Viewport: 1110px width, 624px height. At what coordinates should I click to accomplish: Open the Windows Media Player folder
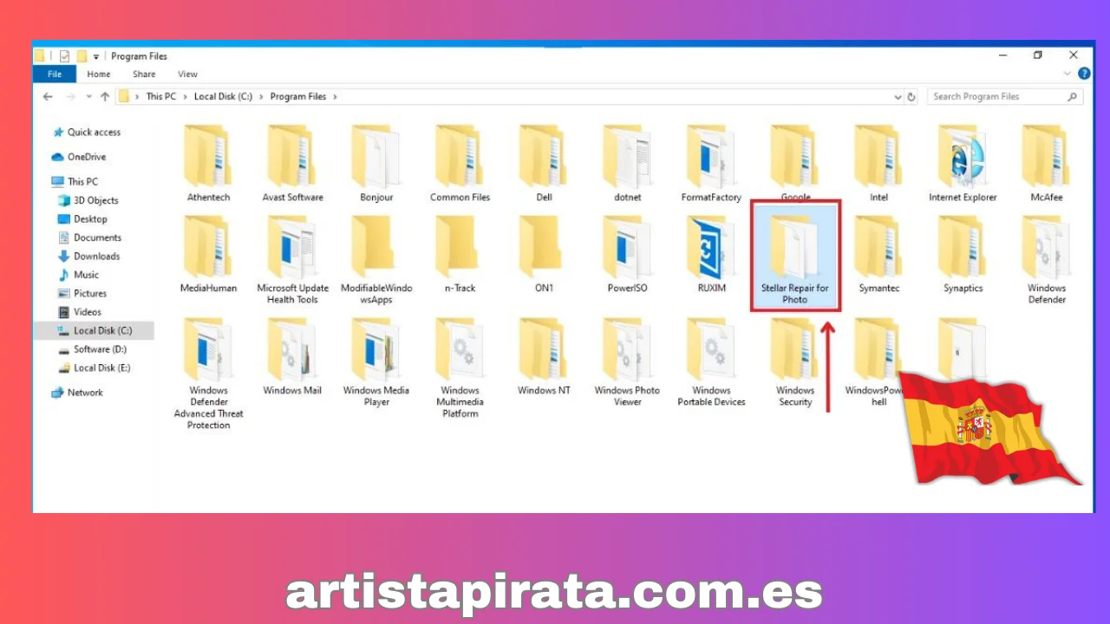tap(376, 362)
